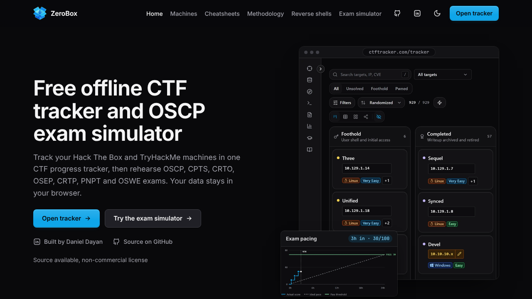Click Try the exam simulator button

tap(153, 218)
